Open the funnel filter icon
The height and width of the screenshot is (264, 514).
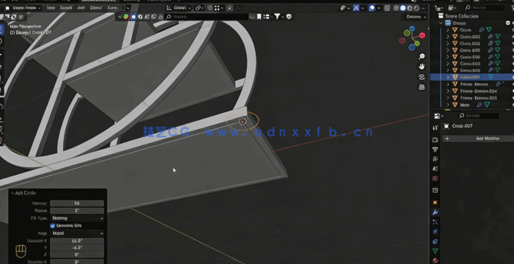pos(278,16)
